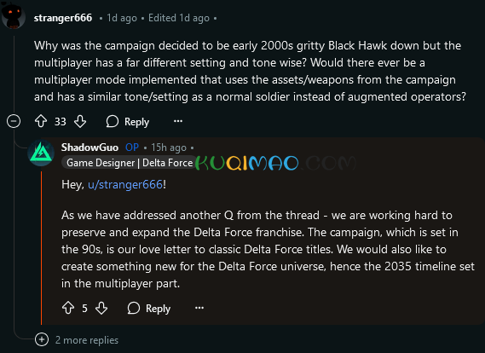Screen dimensions: 485x353
Task: Open ShadowGuo's reply more options menu
Action: (199, 308)
